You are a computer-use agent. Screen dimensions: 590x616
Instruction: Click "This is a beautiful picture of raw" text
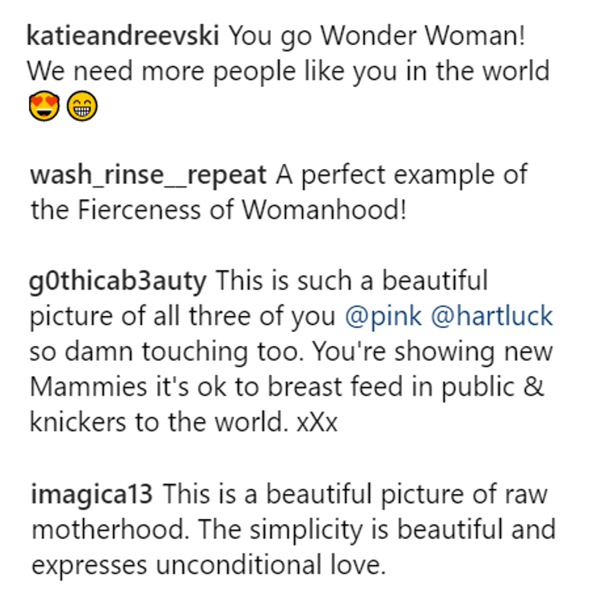pos(356,494)
